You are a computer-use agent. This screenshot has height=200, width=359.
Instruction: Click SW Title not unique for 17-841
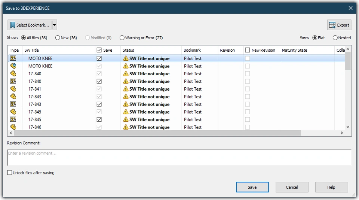[x=149, y=89]
